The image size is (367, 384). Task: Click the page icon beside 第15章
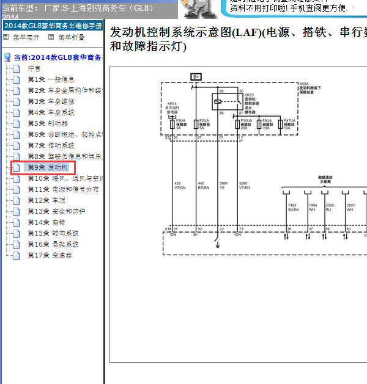(17, 234)
